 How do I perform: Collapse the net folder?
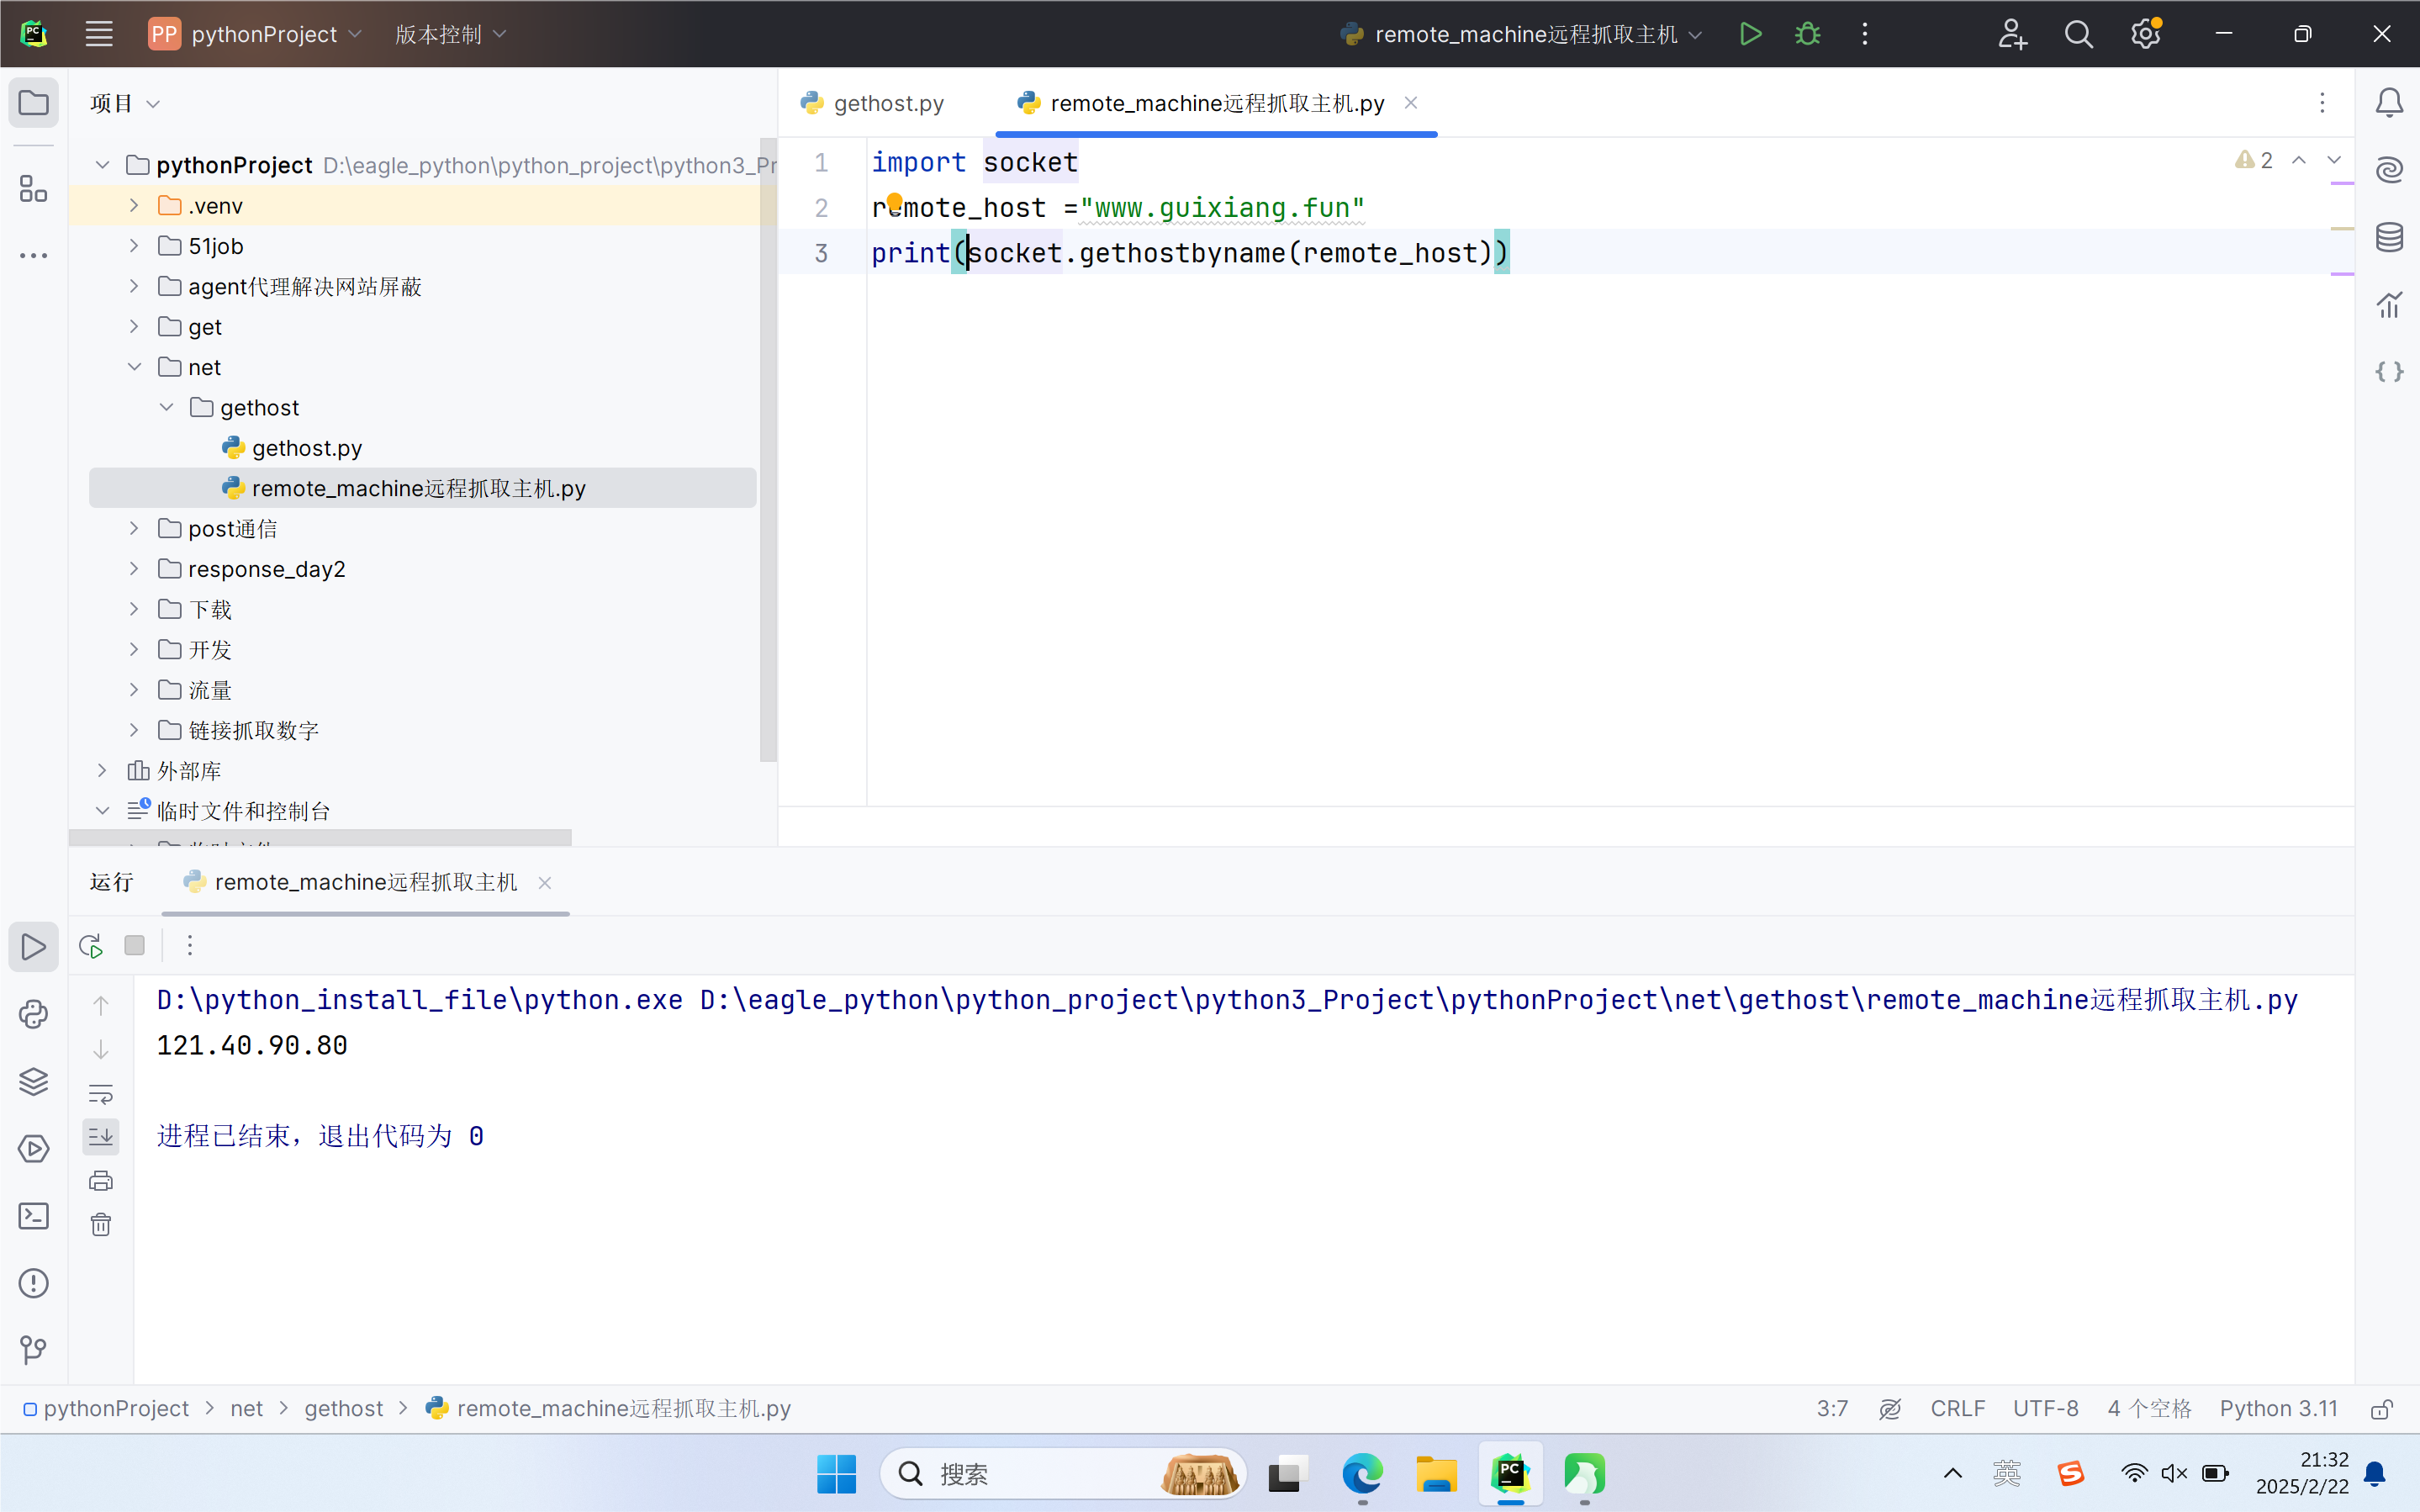(x=134, y=367)
